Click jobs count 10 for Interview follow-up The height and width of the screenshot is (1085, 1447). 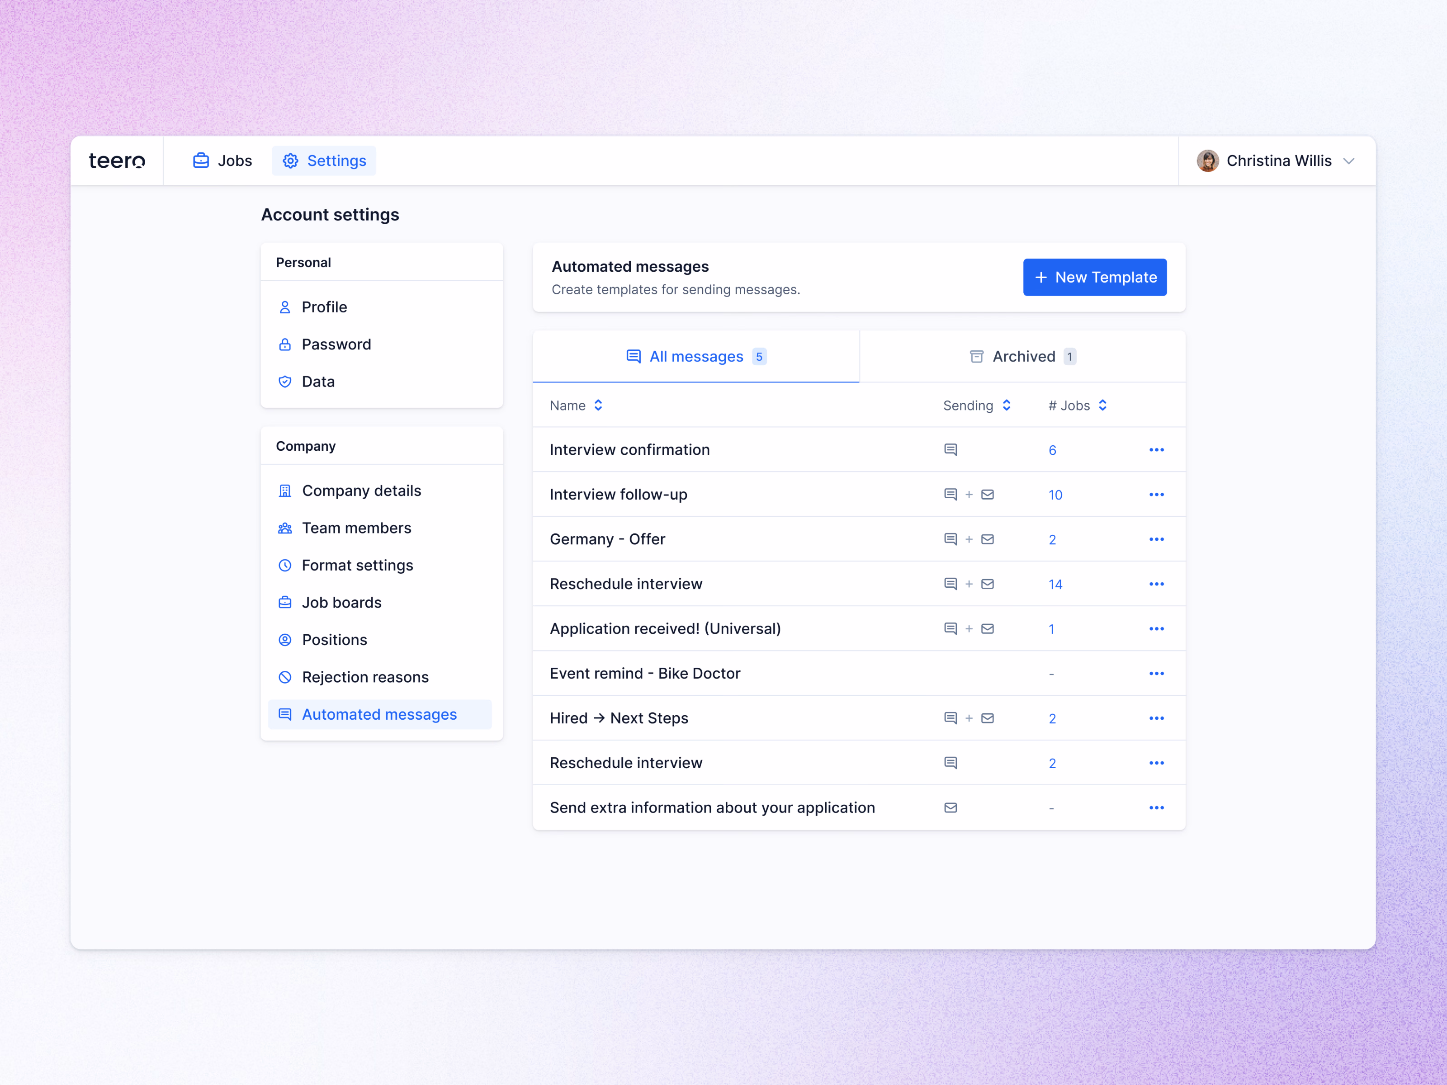tap(1055, 495)
